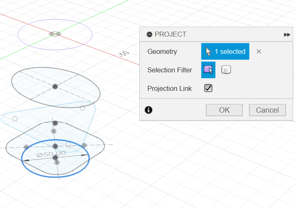Viewport: 295px width, 208px height.
Task: Choose the Bodies selection filter icon
Action: pos(226,70)
